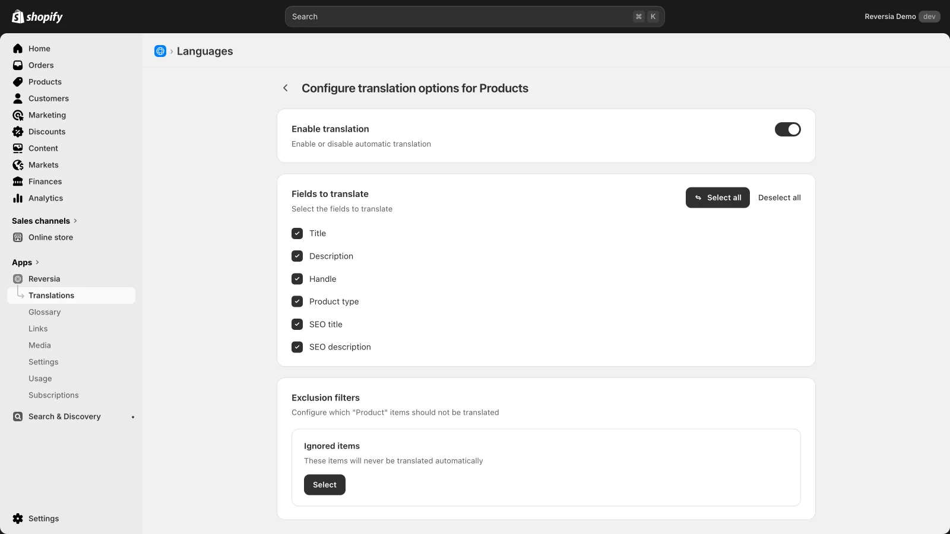Image resolution: width=950 pixels, height=534 pixels.
Task: Click the Product type label
Action: [x=334, y=301]
